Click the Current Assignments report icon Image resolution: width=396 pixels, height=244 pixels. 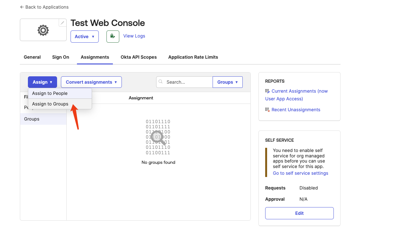click(267, 91)
